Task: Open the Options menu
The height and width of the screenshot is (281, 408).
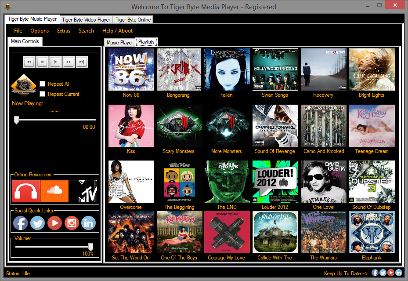Action: (x=40, y=31)
